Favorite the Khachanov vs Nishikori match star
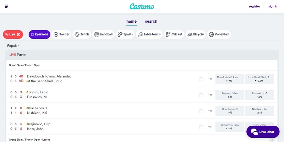This screenshot has height=142, width=284. click(201, 110)
